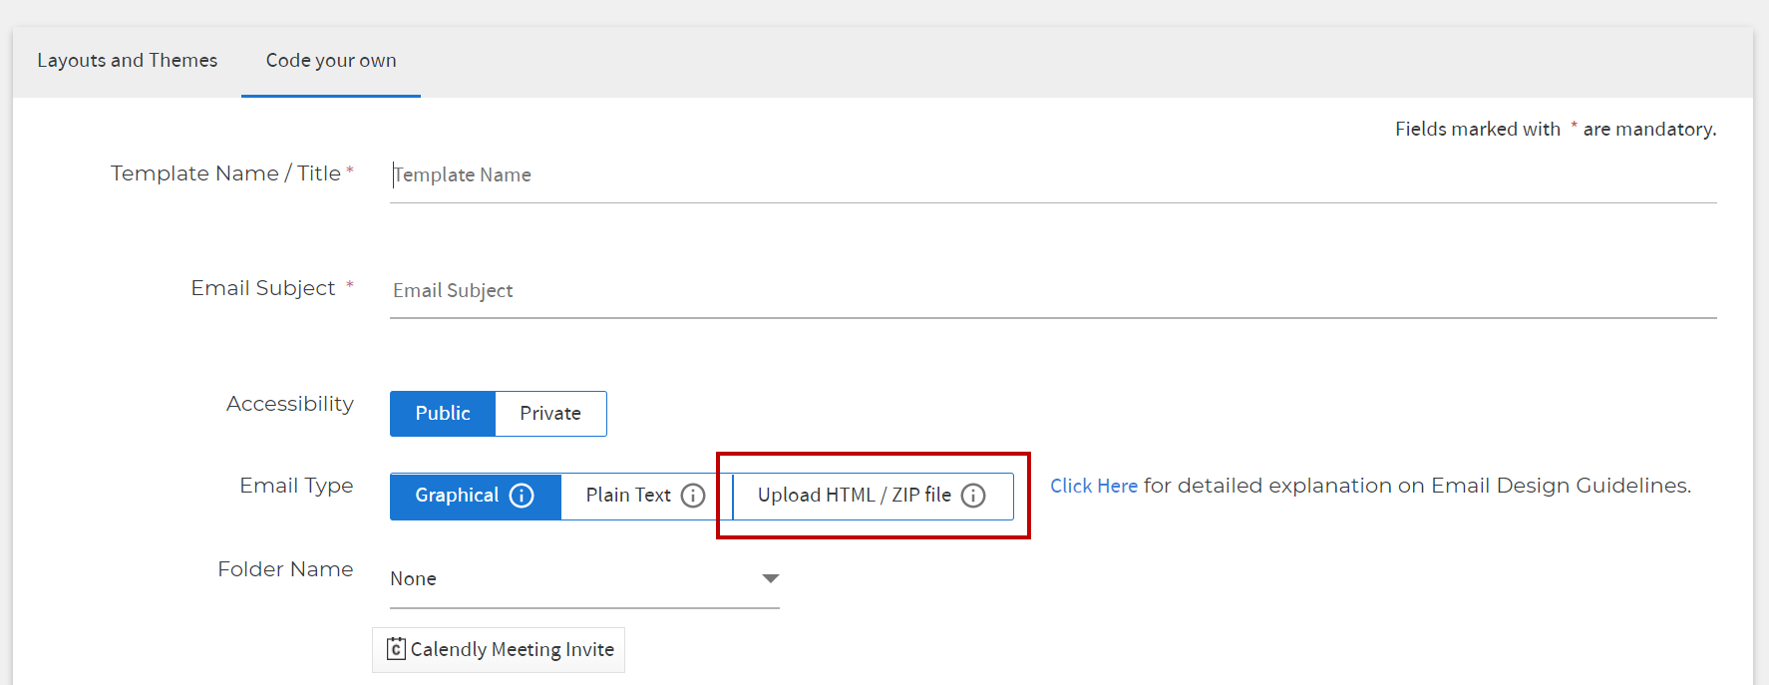The height and width of the screenshot is (685, 1769).
Task: Choose the Plain Text email type
Action: click(x=646, y=496)
